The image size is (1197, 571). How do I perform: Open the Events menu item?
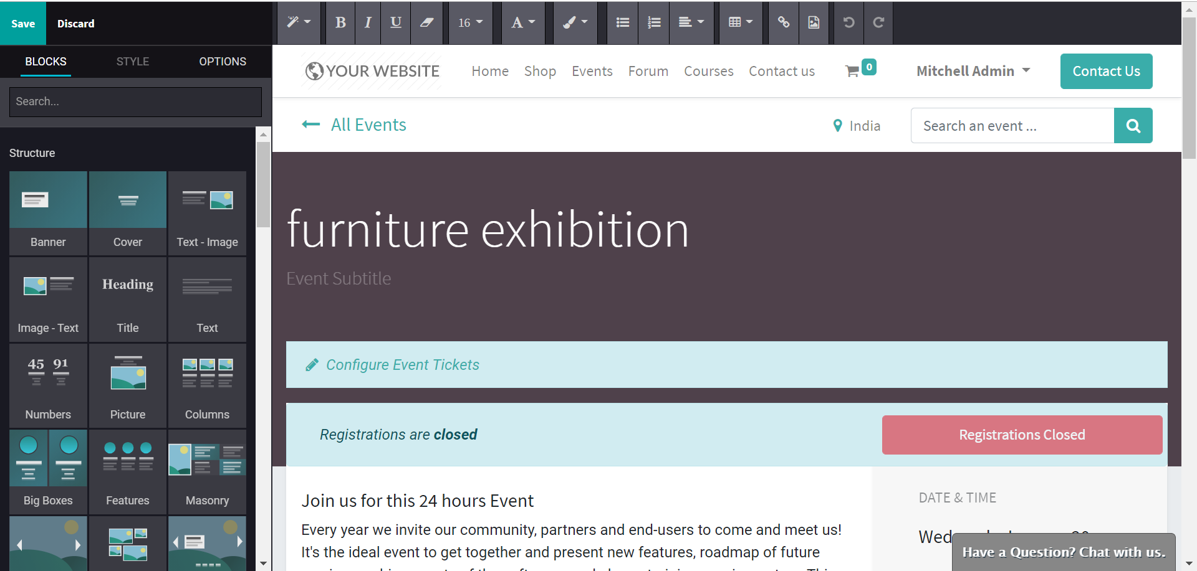point(592,71)
